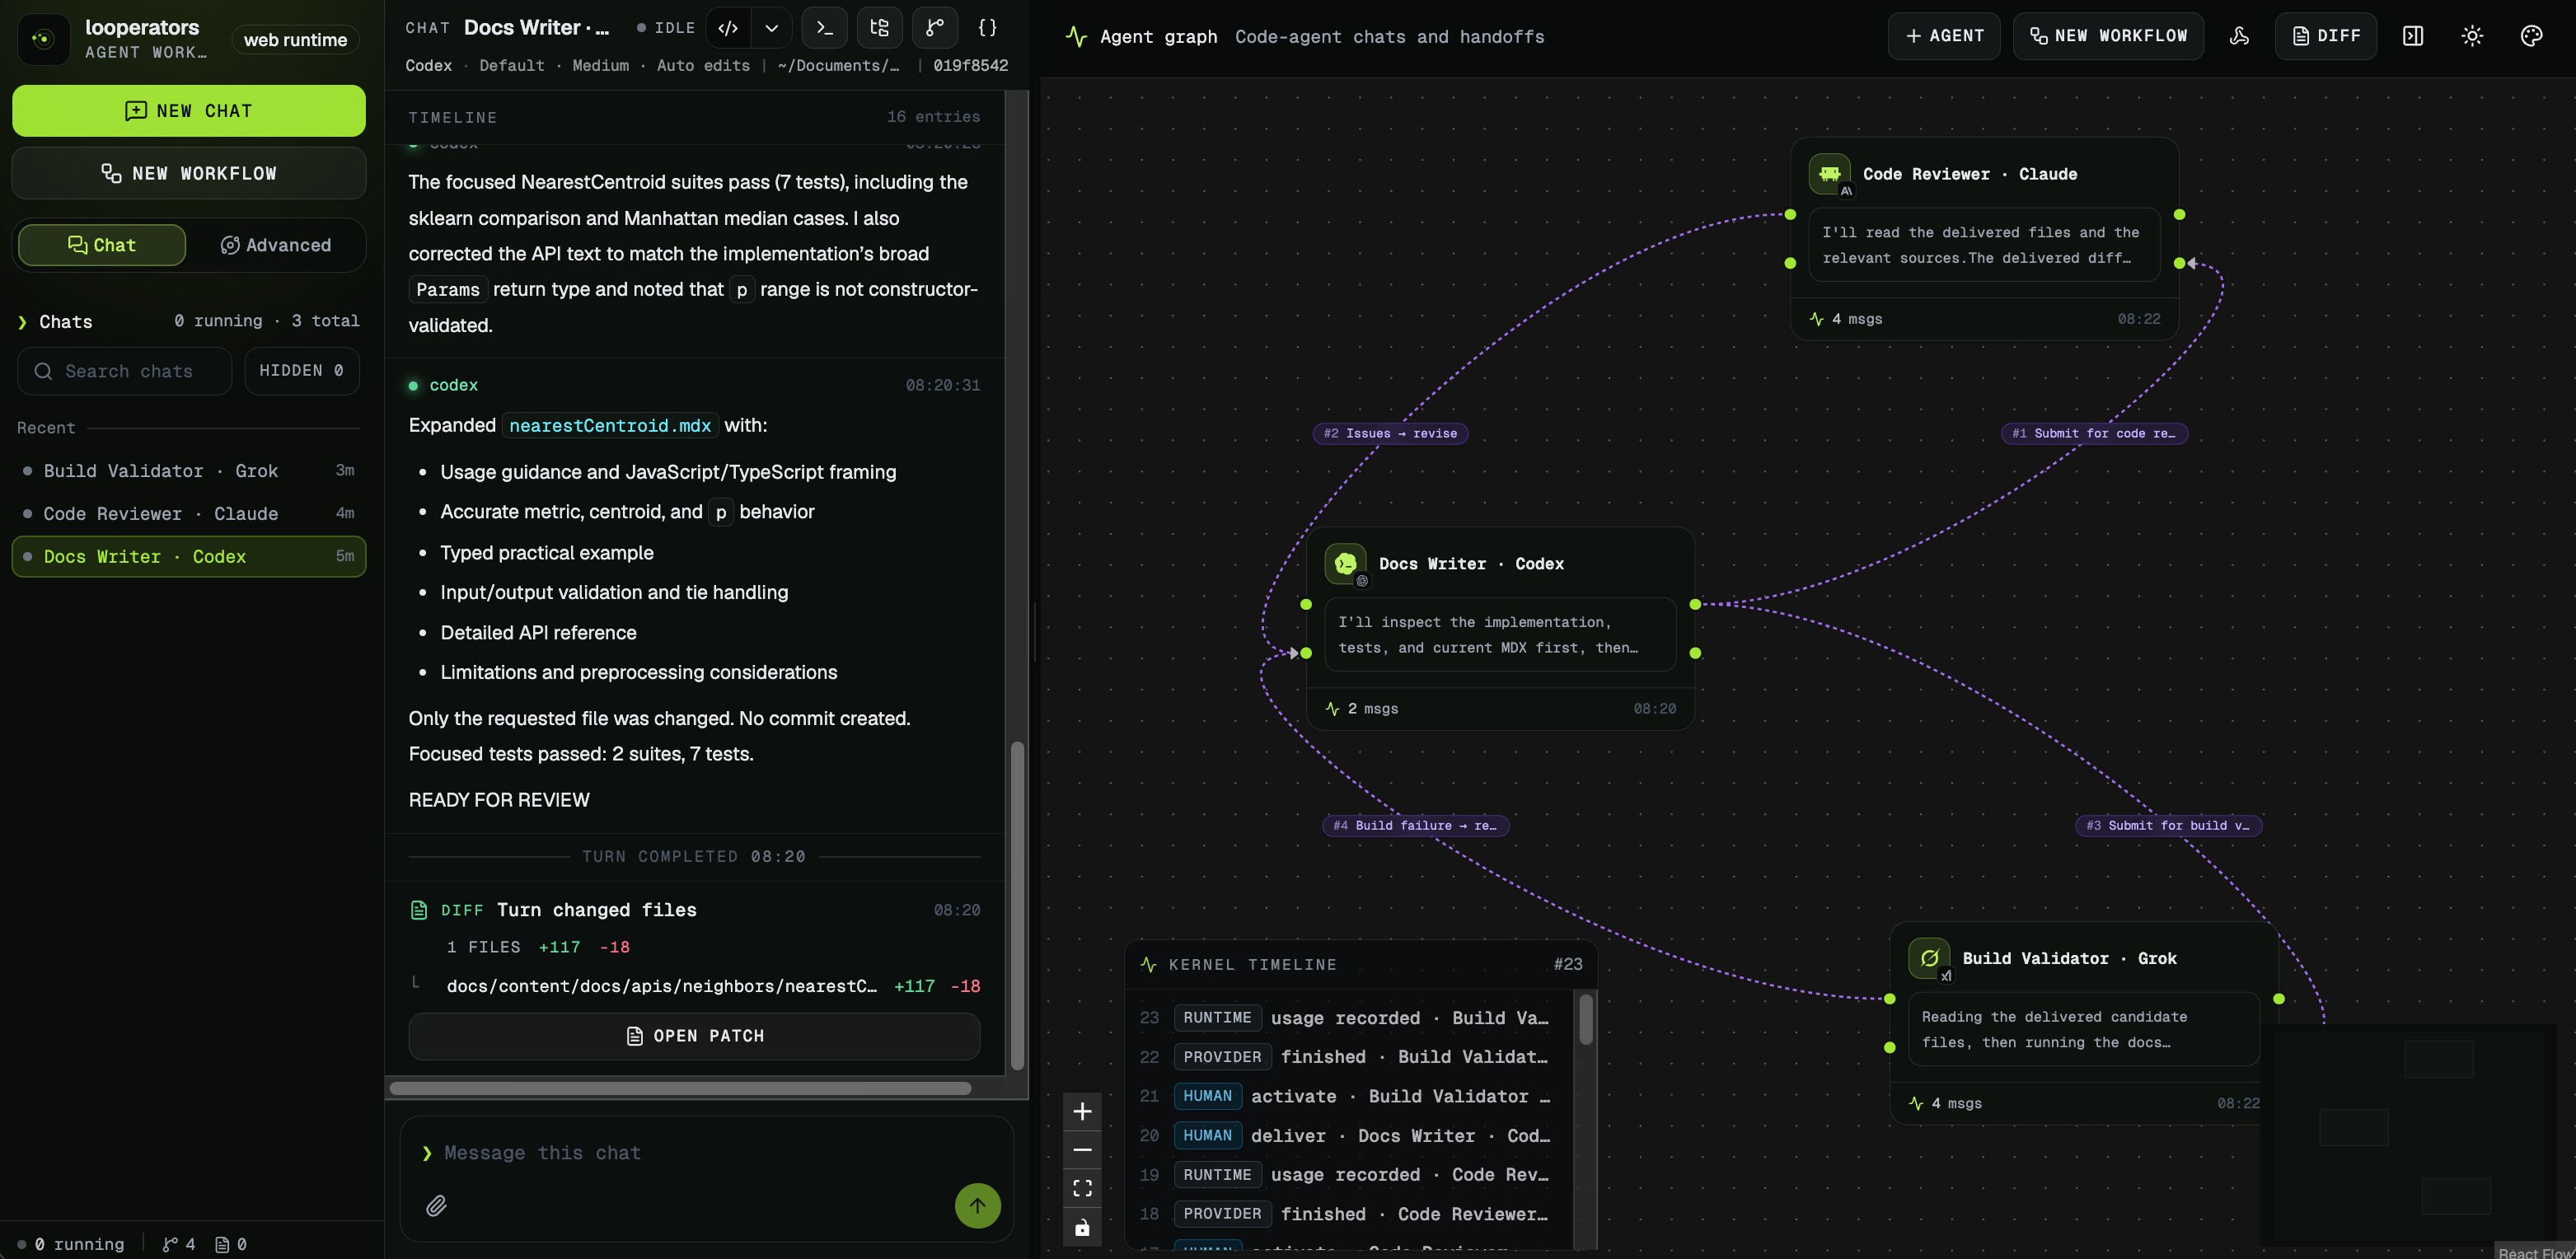Image resolution: width=2576 pixels, height=1259 pixels.
Task: Toggle the side panel layout icon
Action: click(2412, 36)
